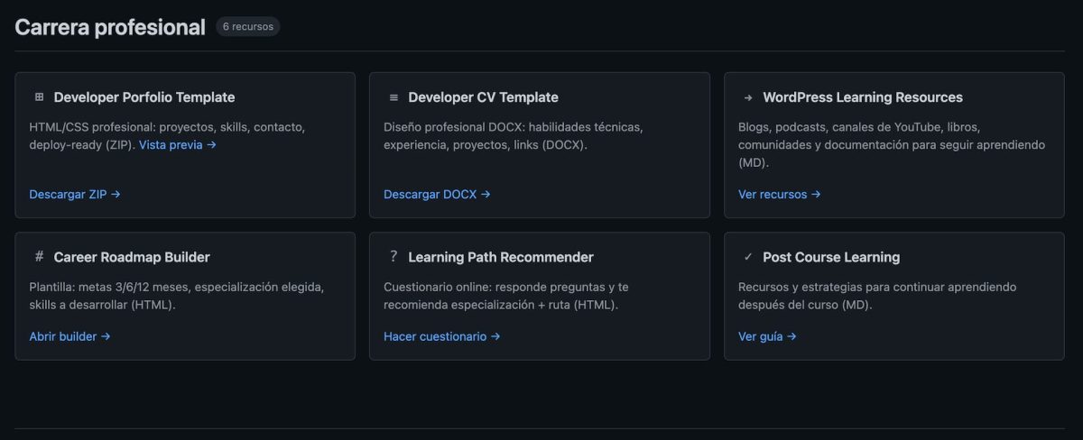Open the Vista previa link

tap(177, 144)
